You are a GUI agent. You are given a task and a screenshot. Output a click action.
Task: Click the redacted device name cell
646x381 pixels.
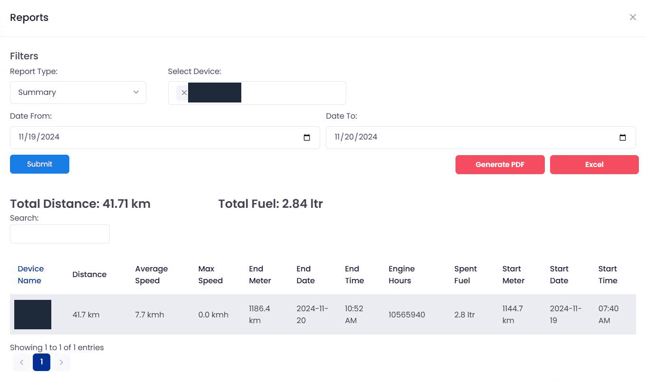point(33,315)
